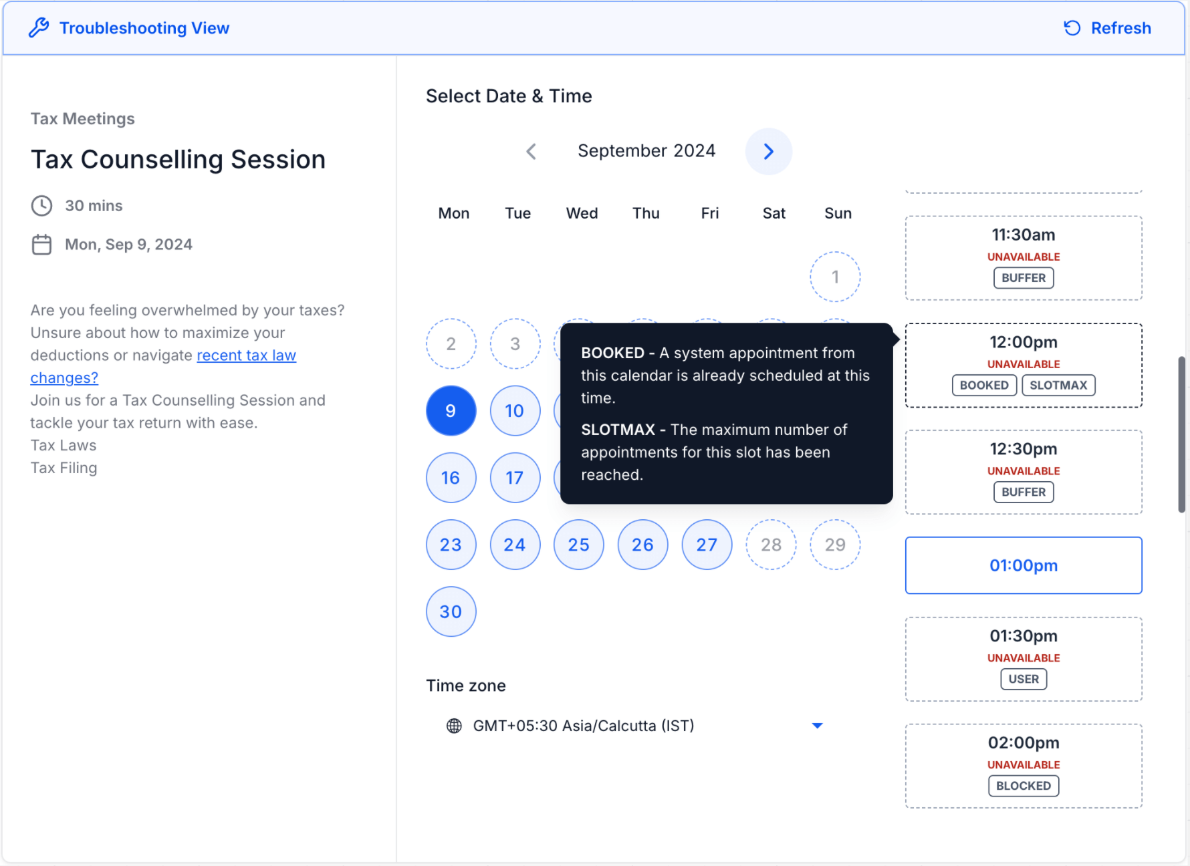Click disabled date 29

(x=835, y=545)
